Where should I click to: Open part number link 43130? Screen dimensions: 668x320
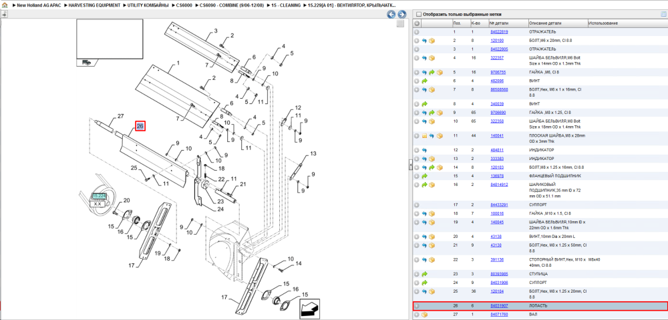click(x=496, y=245)
